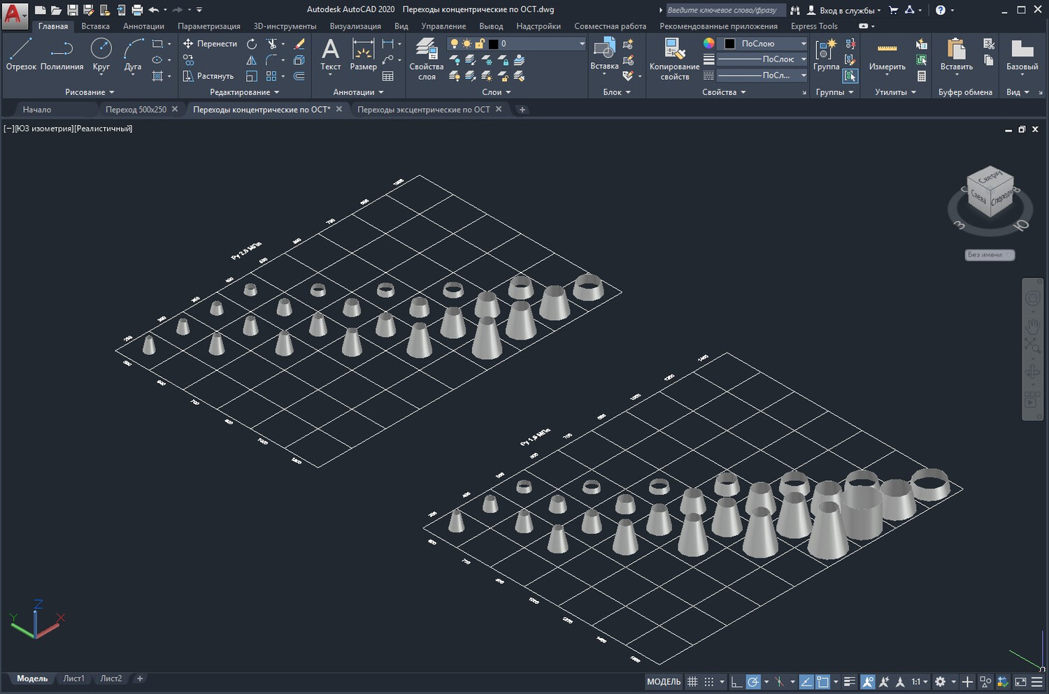Open the quick calculator icon

(922, 75)
